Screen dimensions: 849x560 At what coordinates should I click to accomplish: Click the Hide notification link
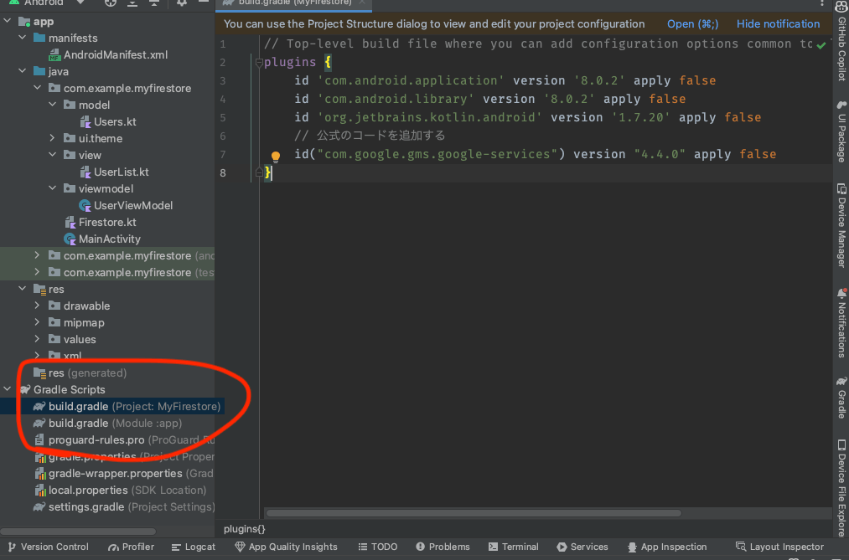(778, 23)
